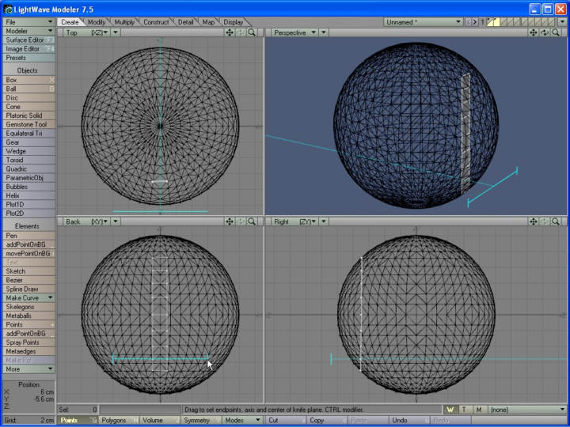570x427 pixels.
Task: Open the (none) vertex map dropdown
Action: (x=527, y=410)
